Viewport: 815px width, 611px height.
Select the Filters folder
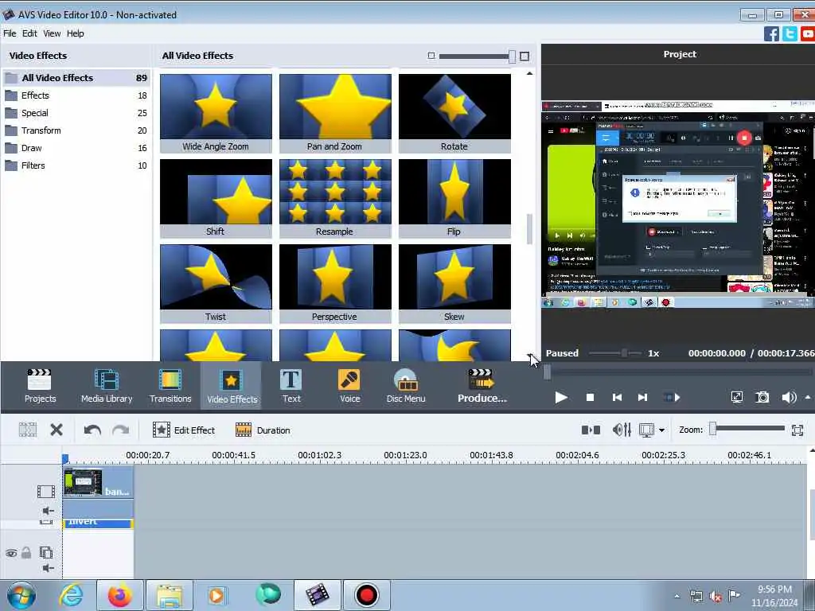(76, 165)
